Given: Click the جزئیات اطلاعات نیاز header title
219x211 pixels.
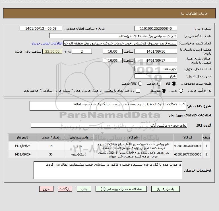Looking at the screenshot, I should 194,14.
